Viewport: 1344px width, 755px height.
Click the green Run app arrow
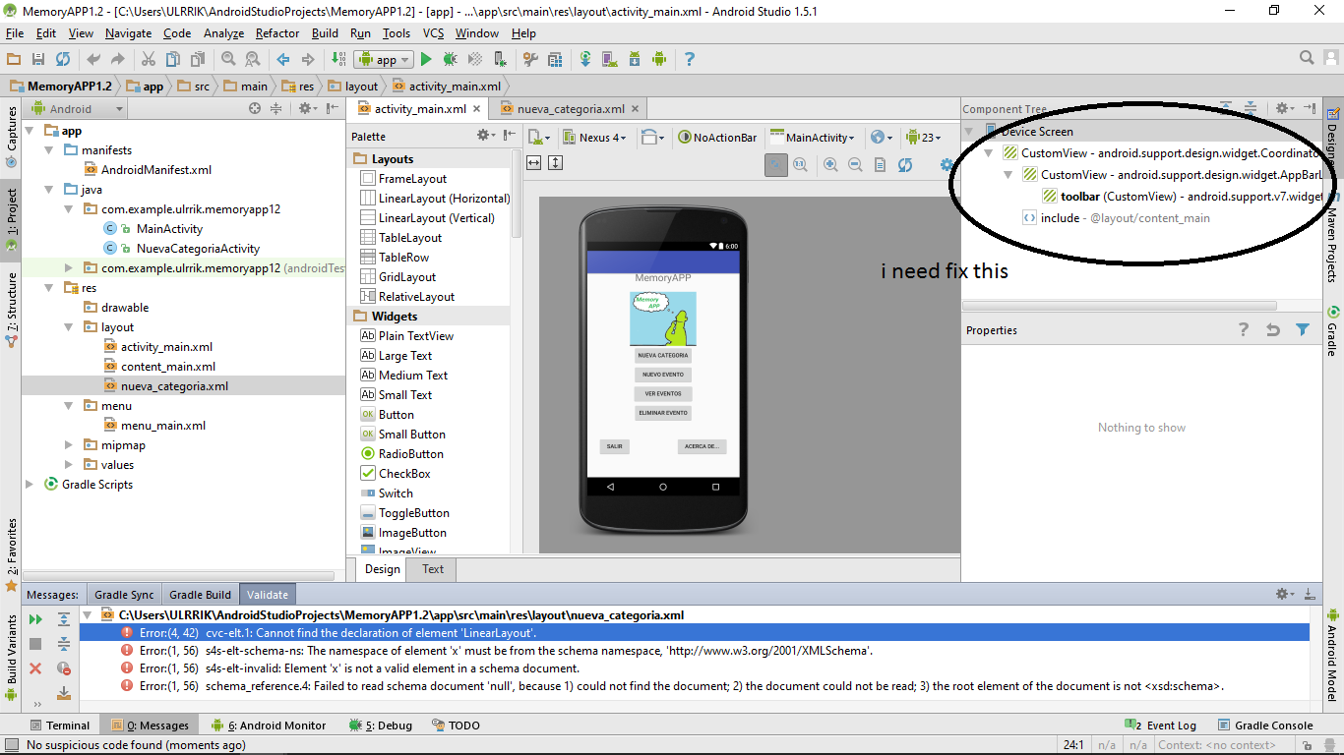pyautogui.click(x=426, y=60)
